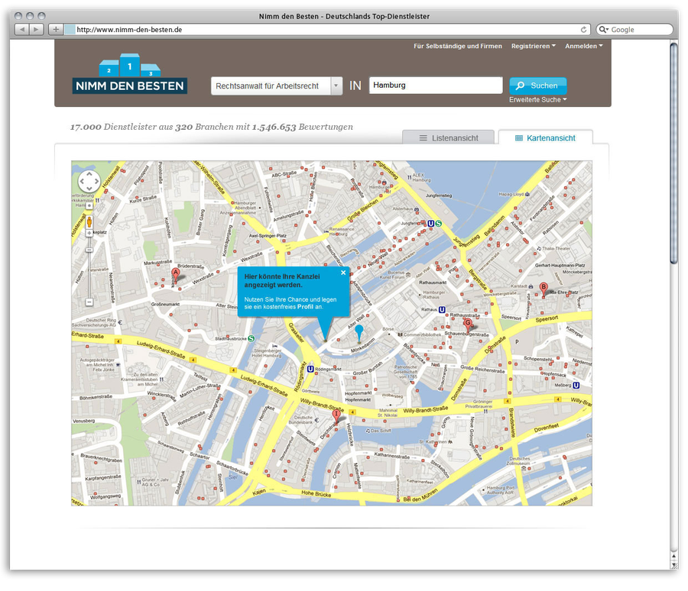Click the magnifier icon in Google search box

point(604,29)
